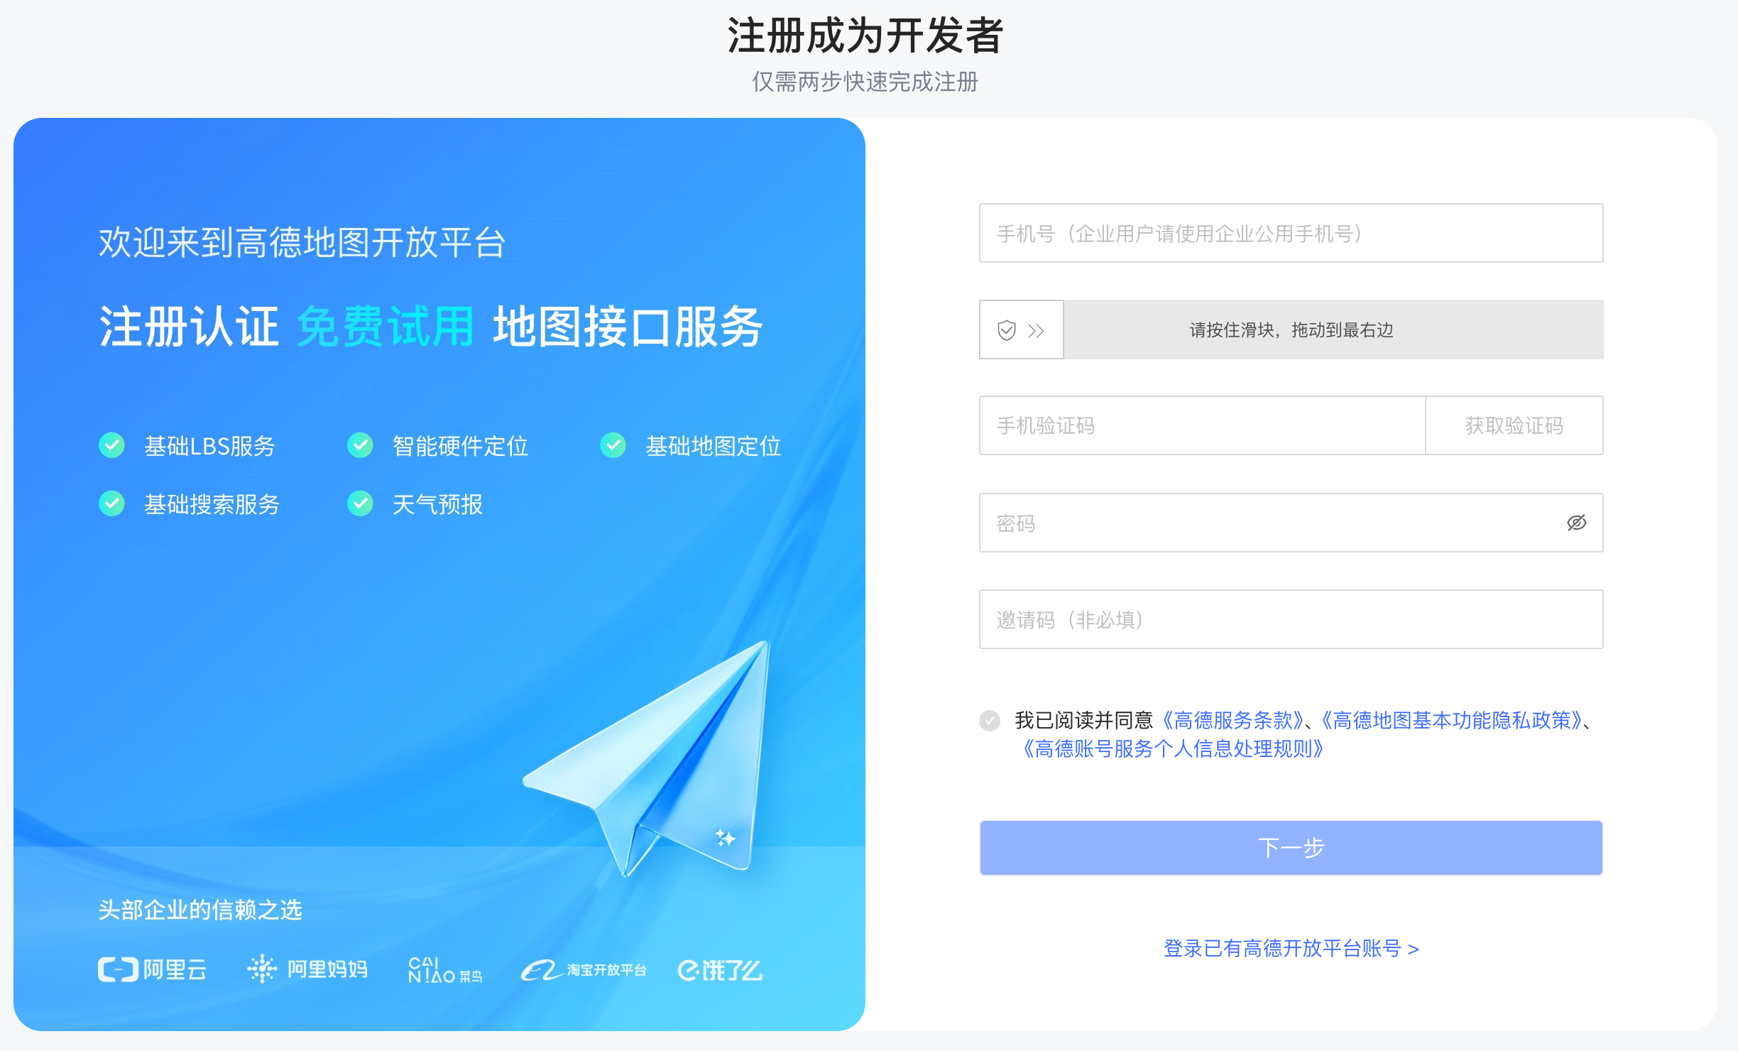Go to 登录已有高德开放平台账号 login link
Screen dimensions: 1738x1051
click(1291, 949)
